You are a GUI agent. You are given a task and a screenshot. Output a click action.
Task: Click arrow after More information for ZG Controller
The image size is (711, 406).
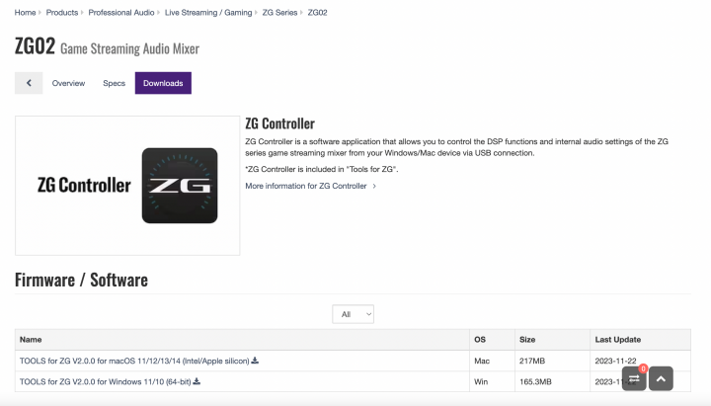tap(374, 186)
